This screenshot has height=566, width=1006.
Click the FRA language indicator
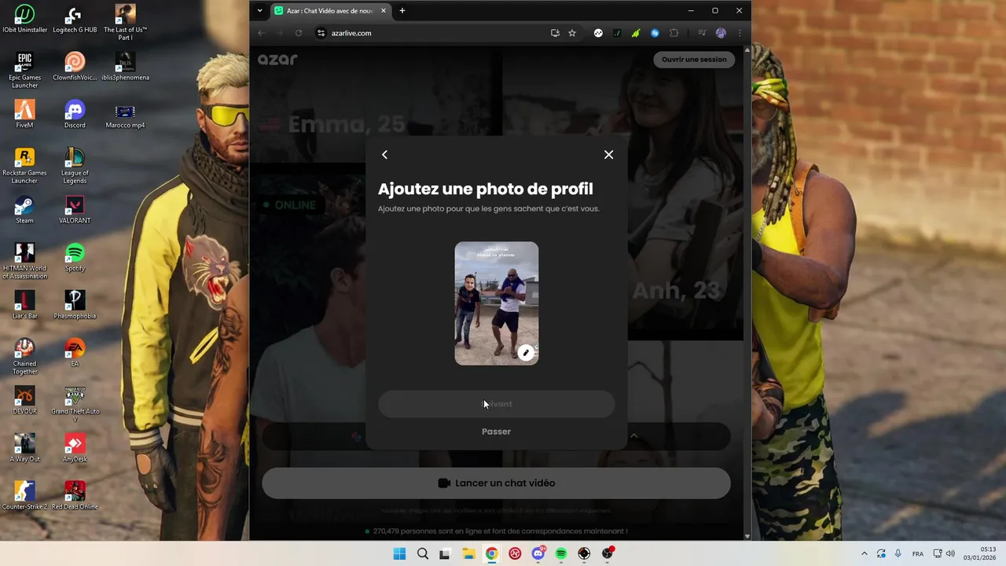(x=918, y=553)
